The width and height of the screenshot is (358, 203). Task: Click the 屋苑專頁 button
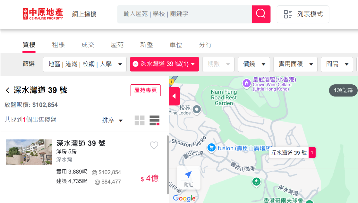click(x=145, y=91)
